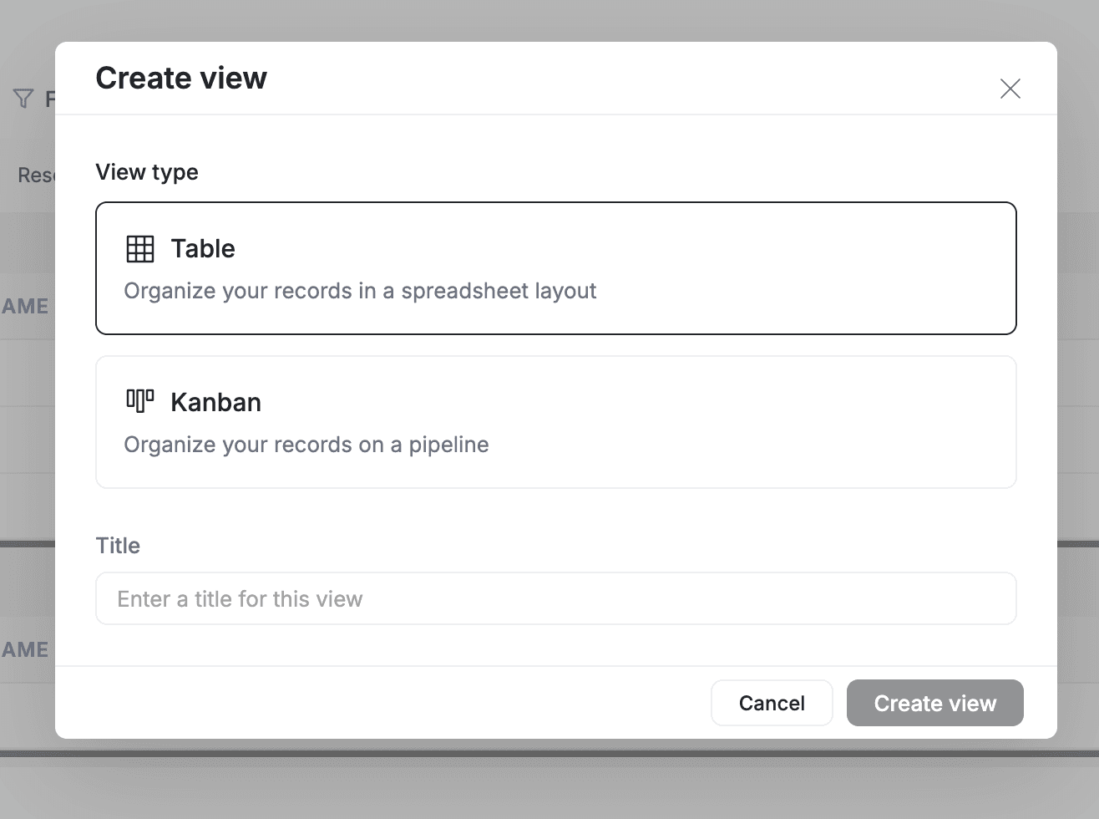
Task: Focus the Title input field
Action: pos(555,598)
